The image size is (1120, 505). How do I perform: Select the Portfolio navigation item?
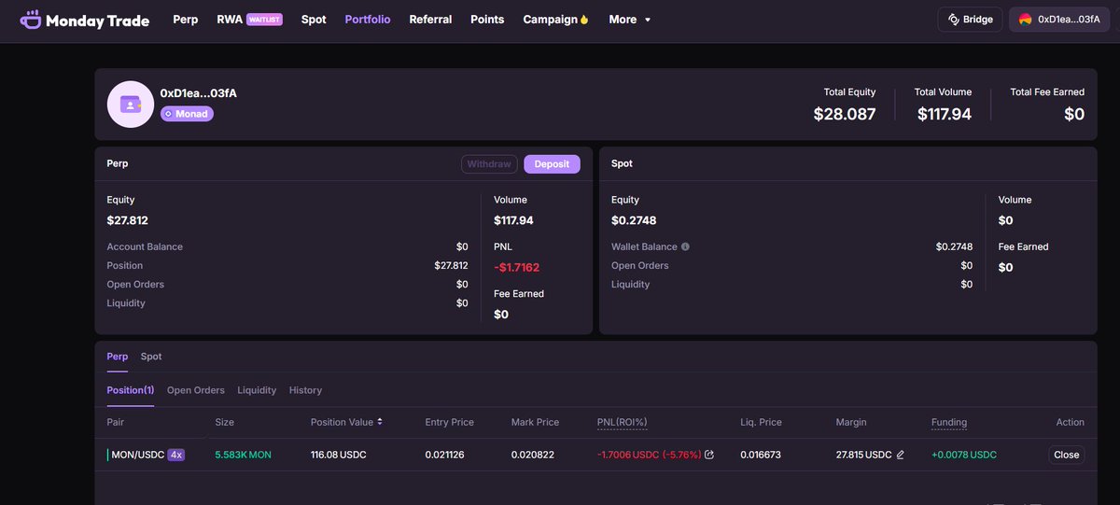(x=368, y=20)
